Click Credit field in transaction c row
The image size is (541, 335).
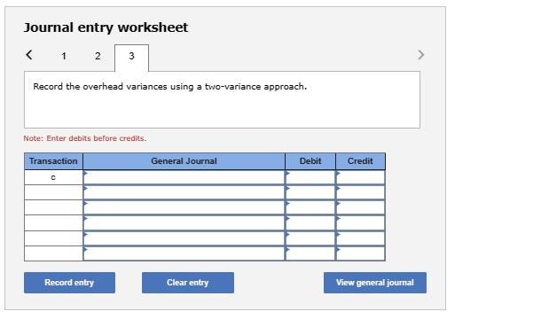pyautogui.click(x=360, y=177)
